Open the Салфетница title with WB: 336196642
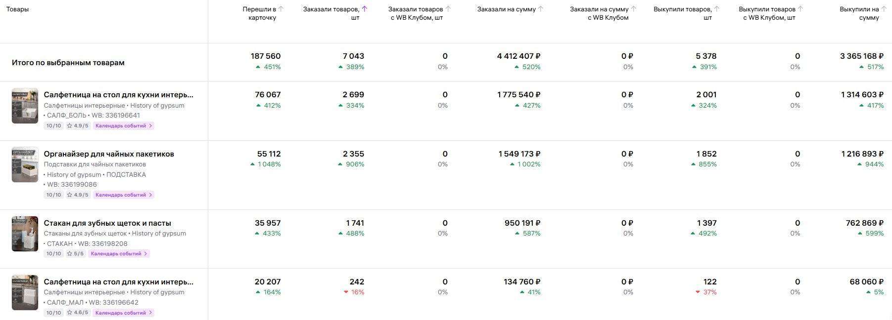 pos(118,282)
